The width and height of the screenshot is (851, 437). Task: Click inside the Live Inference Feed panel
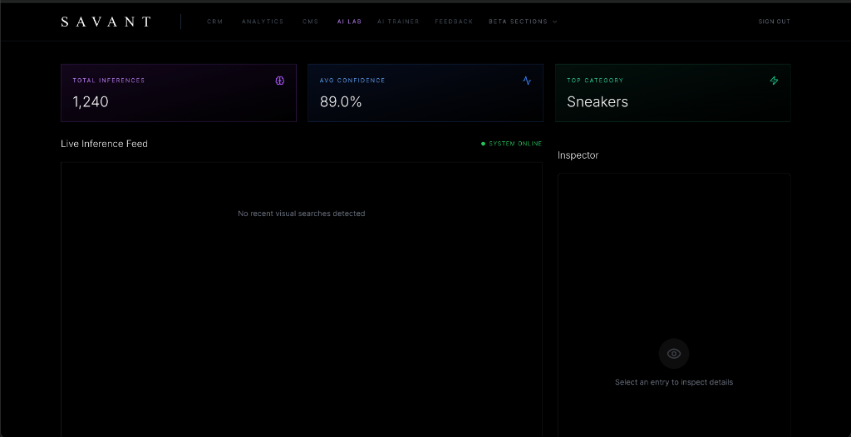click(x=301, y=299)
